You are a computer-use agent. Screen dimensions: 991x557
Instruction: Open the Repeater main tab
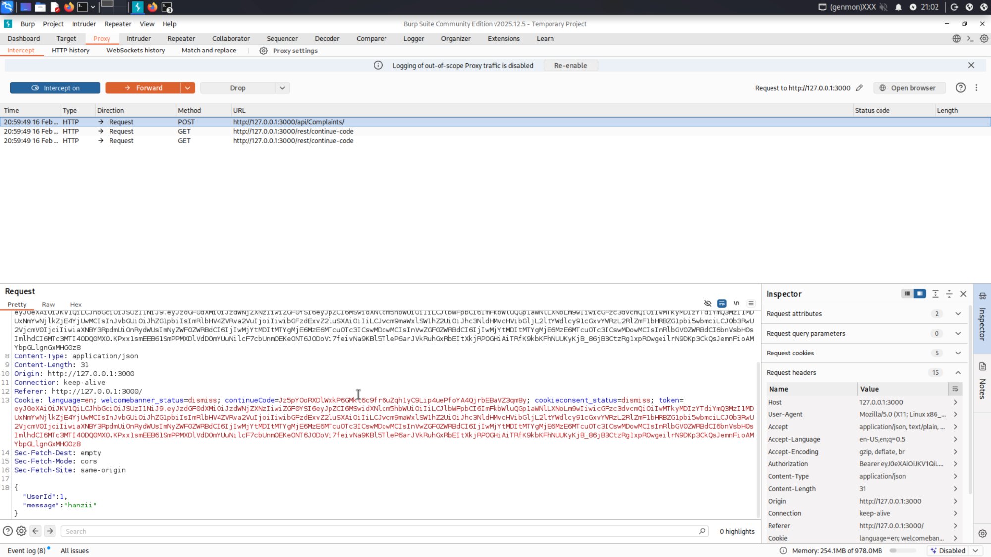click(181, 38)
